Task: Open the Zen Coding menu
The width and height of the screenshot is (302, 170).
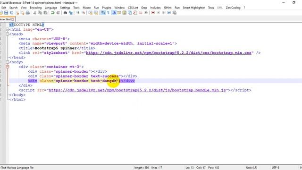Action: pyautogui.click(x=233, y=8)
